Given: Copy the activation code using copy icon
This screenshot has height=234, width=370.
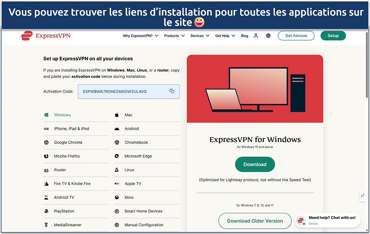Looking at the screenshot, I should [x=172, y=91].
